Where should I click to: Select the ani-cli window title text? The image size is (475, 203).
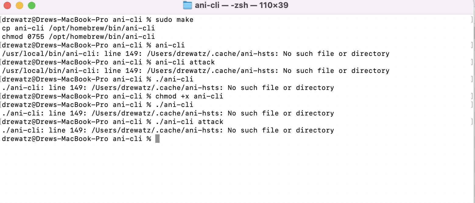pyautogui.click(x=207, y=5)
